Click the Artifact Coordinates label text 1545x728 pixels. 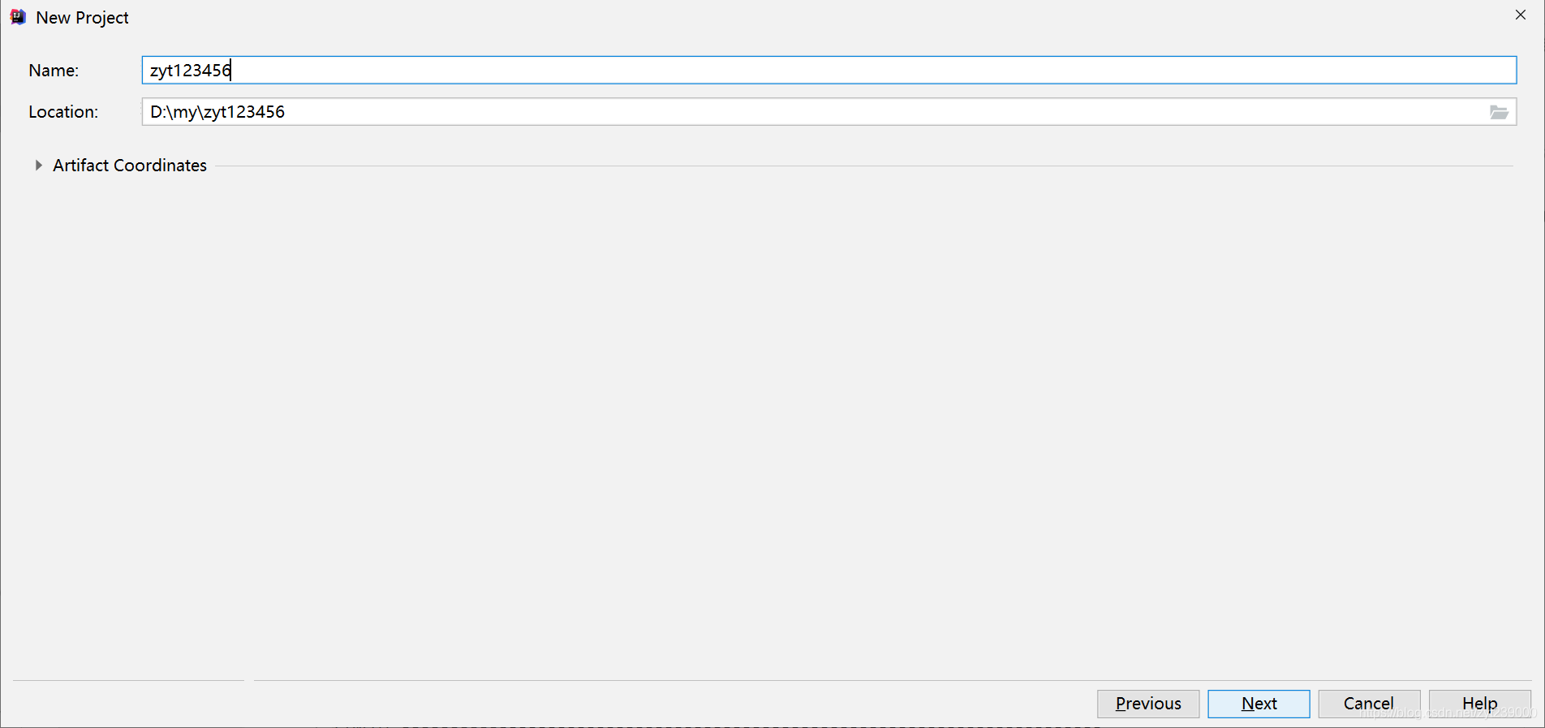130,166
